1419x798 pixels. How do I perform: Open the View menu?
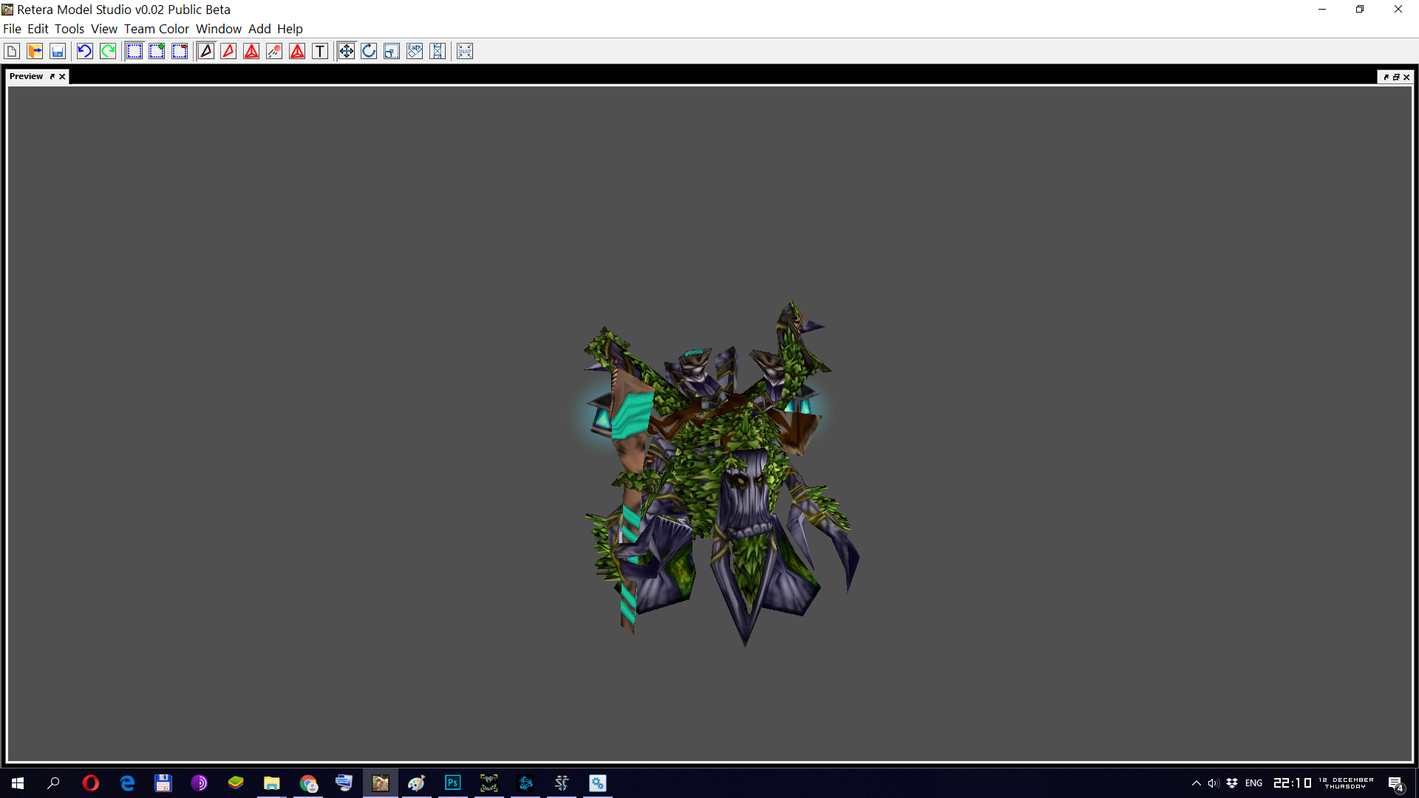click(104, 29)
